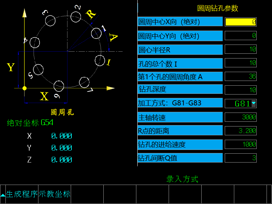
Task: Select the 圆周中心Y向 value field
Action: [240, 35]
